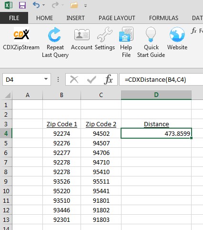Select cell with zip 93526
The width and height of the screenshot is (203, 230).
61,181
